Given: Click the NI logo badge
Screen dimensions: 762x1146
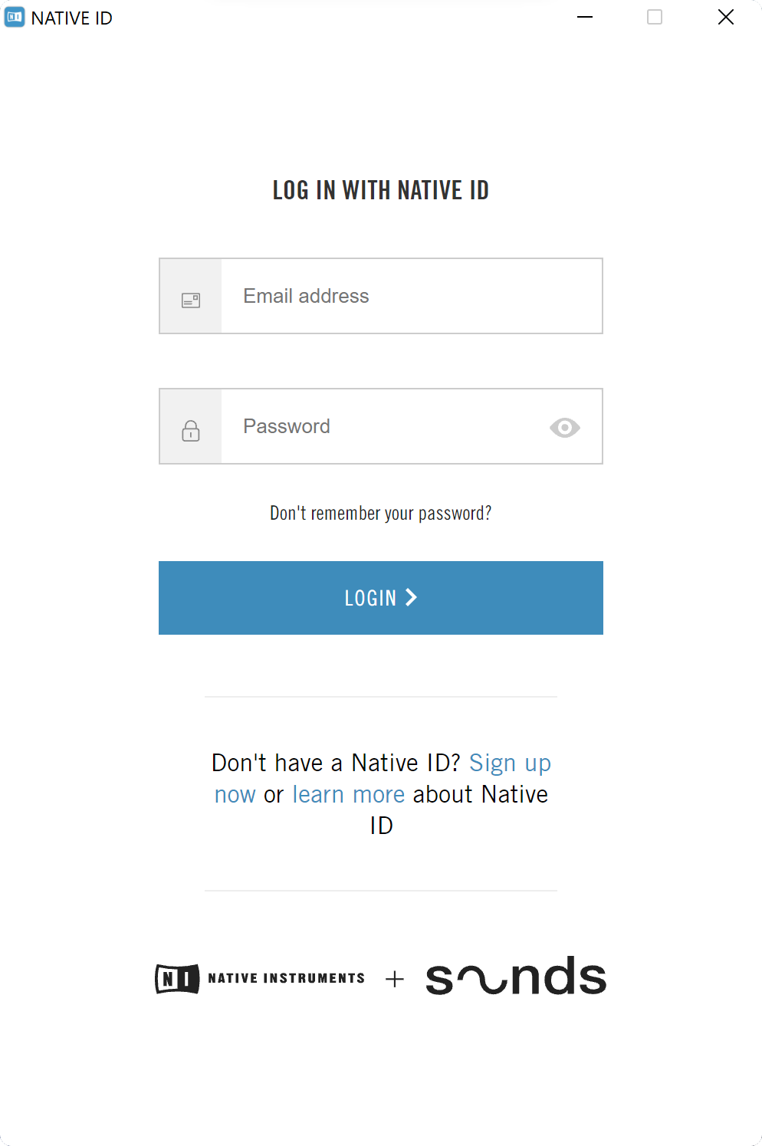Looking at the screenshot, I should [177, 979].
